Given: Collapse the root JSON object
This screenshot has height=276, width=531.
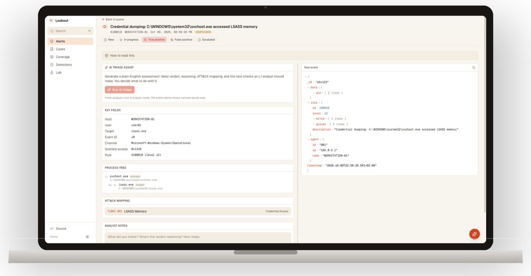Looking at the screenshot, I should [305, 76].
